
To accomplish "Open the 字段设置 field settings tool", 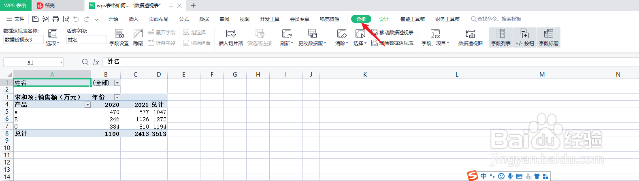I will click(119, 37).
